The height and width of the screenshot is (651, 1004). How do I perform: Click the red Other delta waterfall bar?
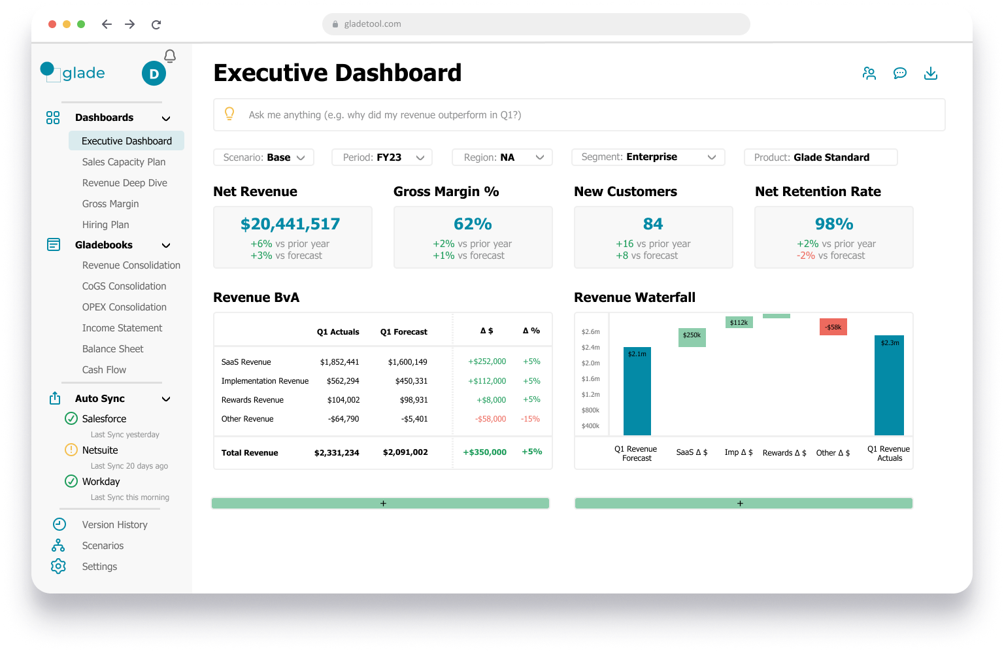[833, 327]
